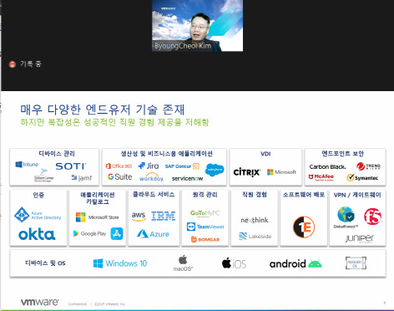Click the jamf logo
This screenshot has width=394, height=311.
point(82,178)
